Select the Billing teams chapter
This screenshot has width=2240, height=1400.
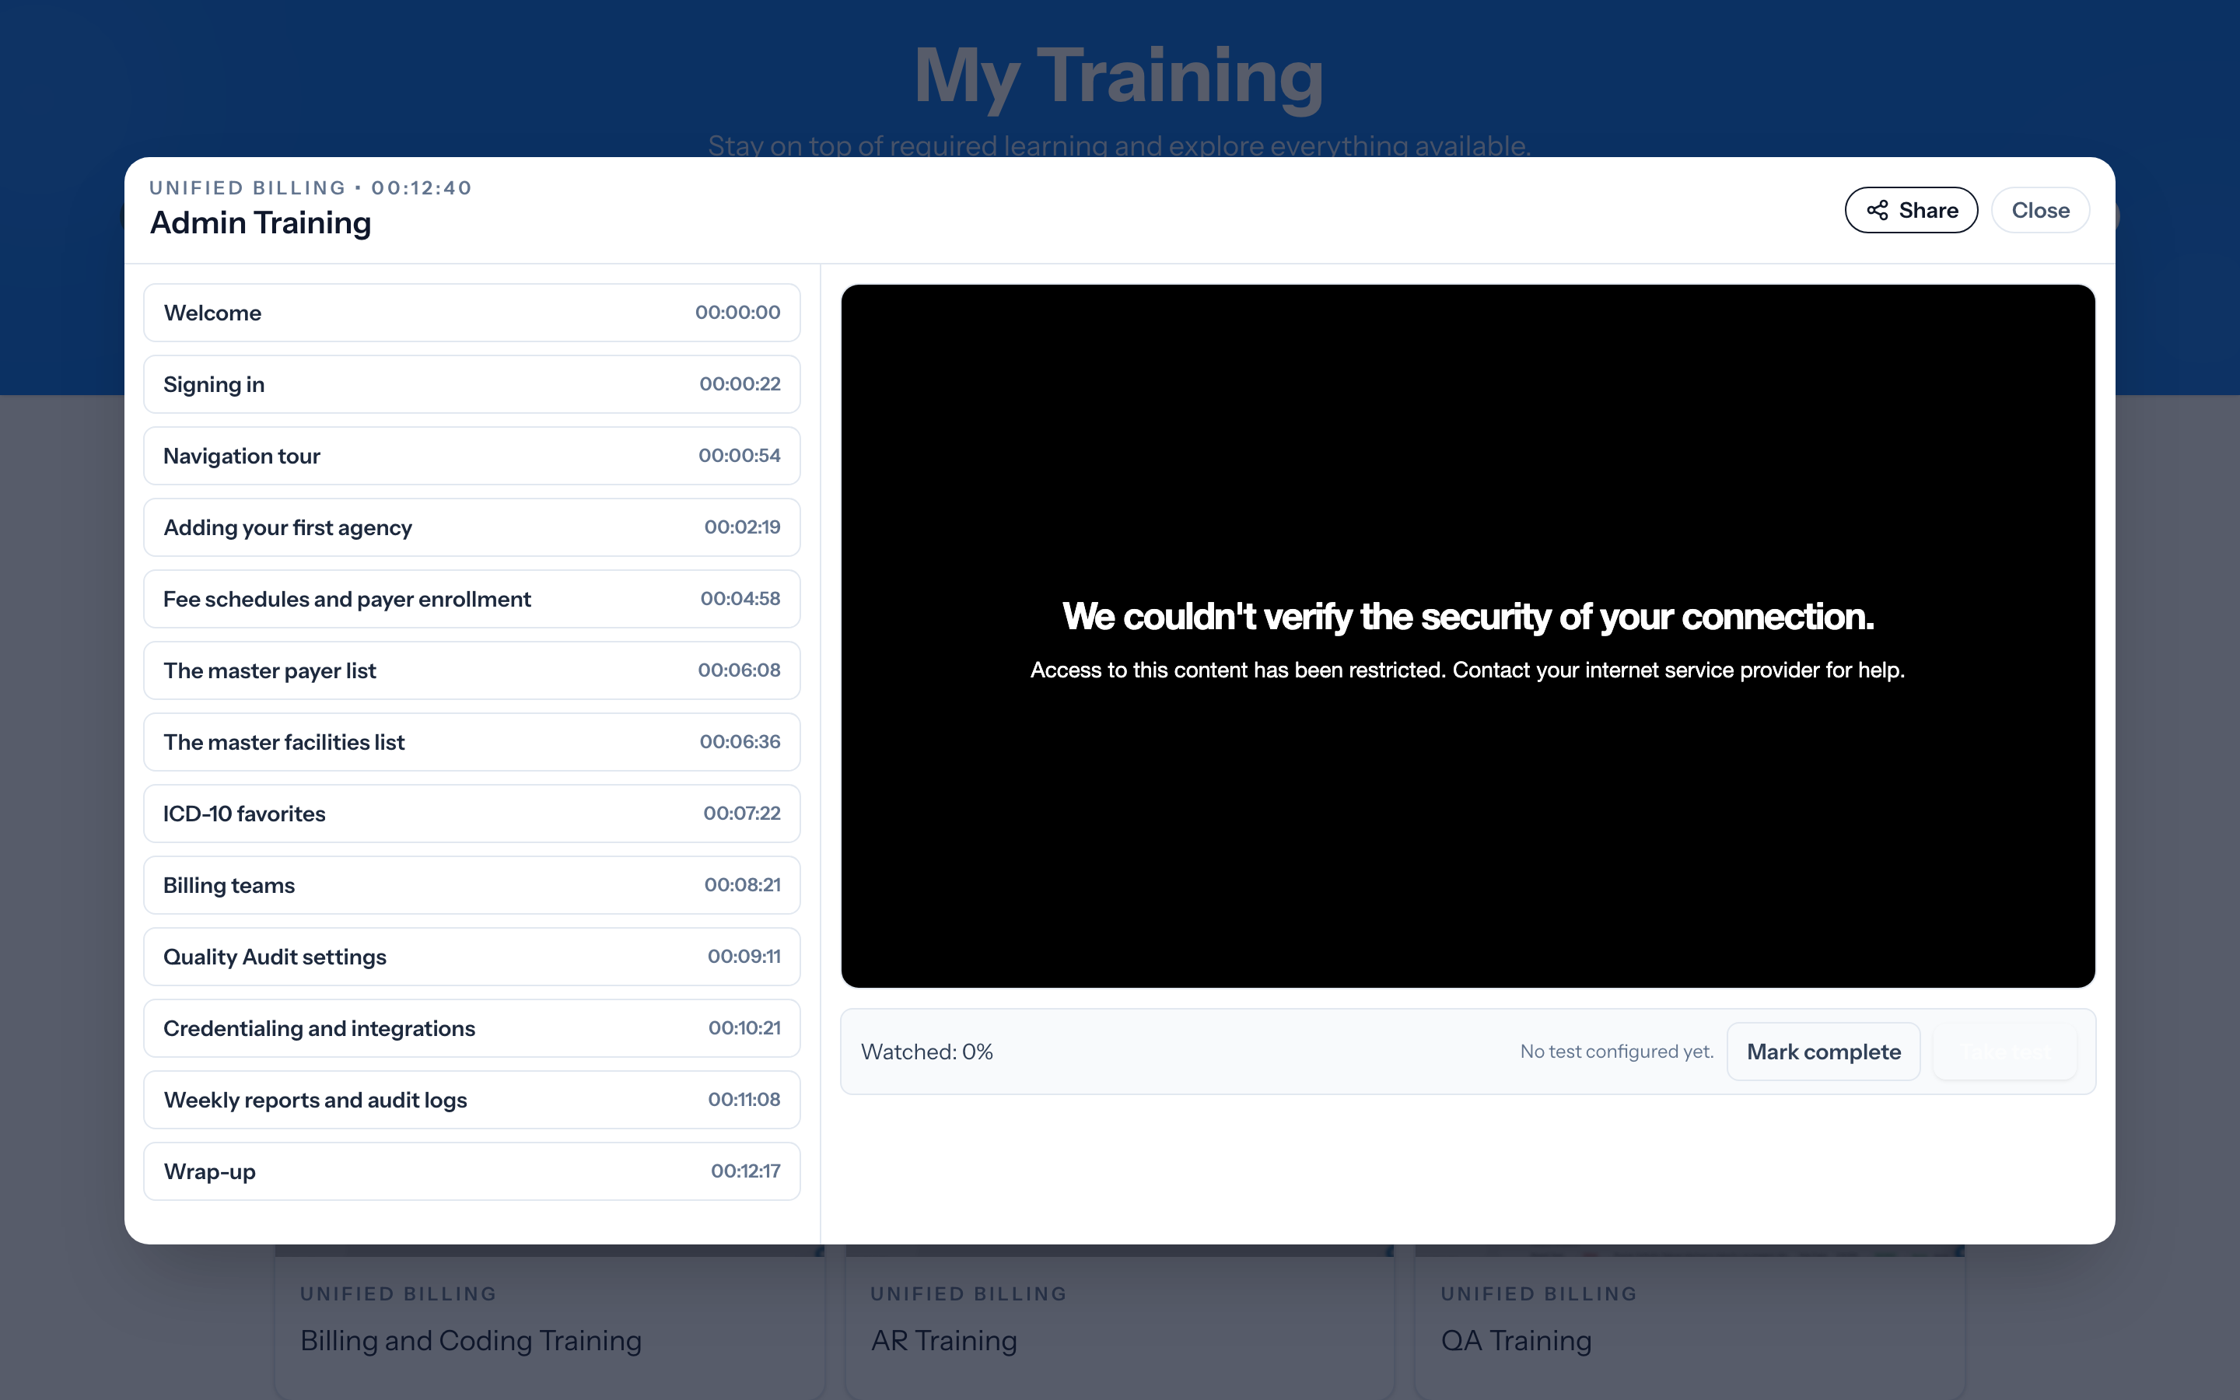pyautogui.click(x=472, y=885)
